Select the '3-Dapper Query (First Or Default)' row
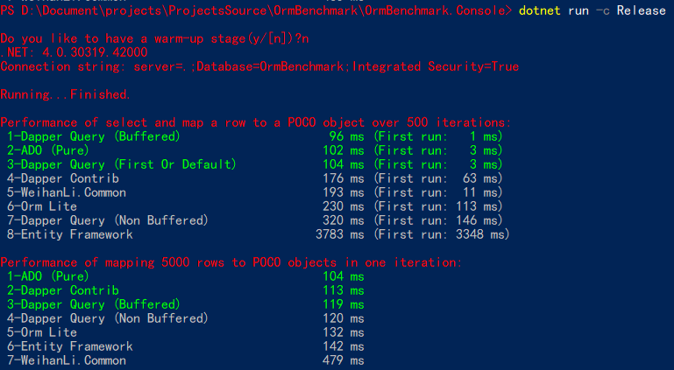 pos(254,164)
